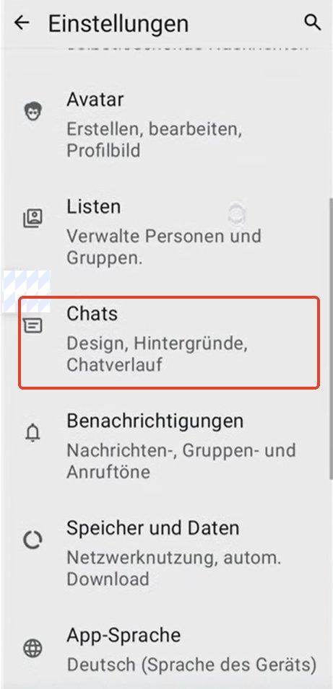Click the vertical scrollbar thumb
The width and height of the screenshot is (333, 689).
330,338
